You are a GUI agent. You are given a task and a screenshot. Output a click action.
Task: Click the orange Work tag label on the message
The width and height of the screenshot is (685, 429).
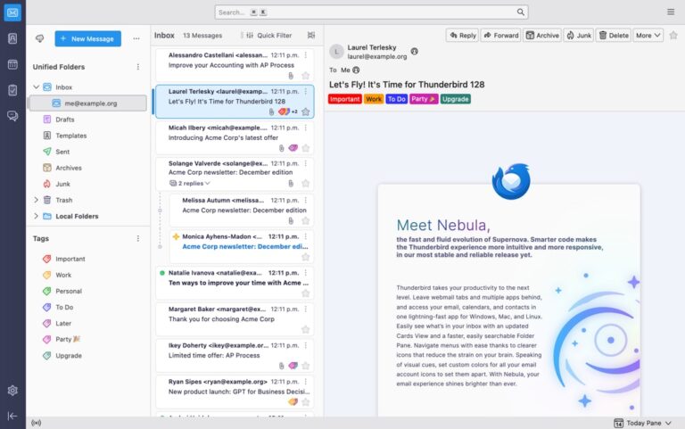coord(374,99)
